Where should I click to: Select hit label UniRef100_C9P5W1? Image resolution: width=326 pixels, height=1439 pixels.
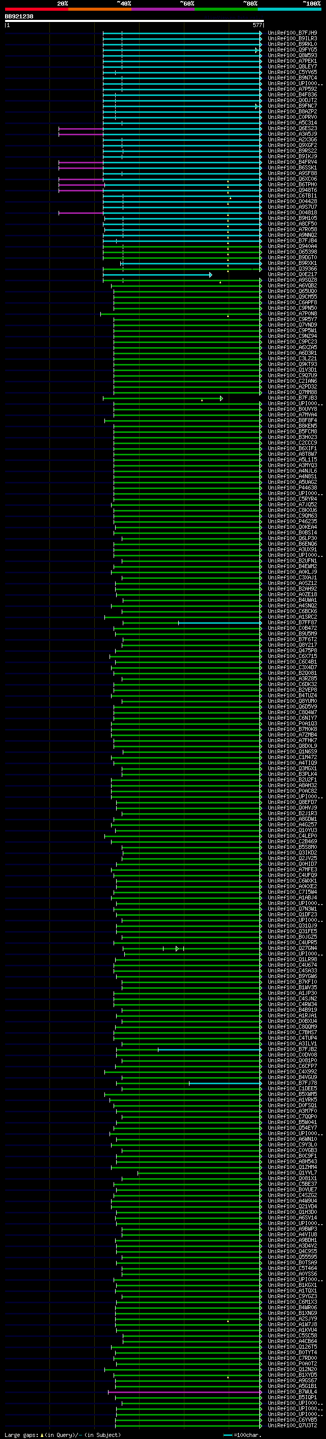pos(292,331)
